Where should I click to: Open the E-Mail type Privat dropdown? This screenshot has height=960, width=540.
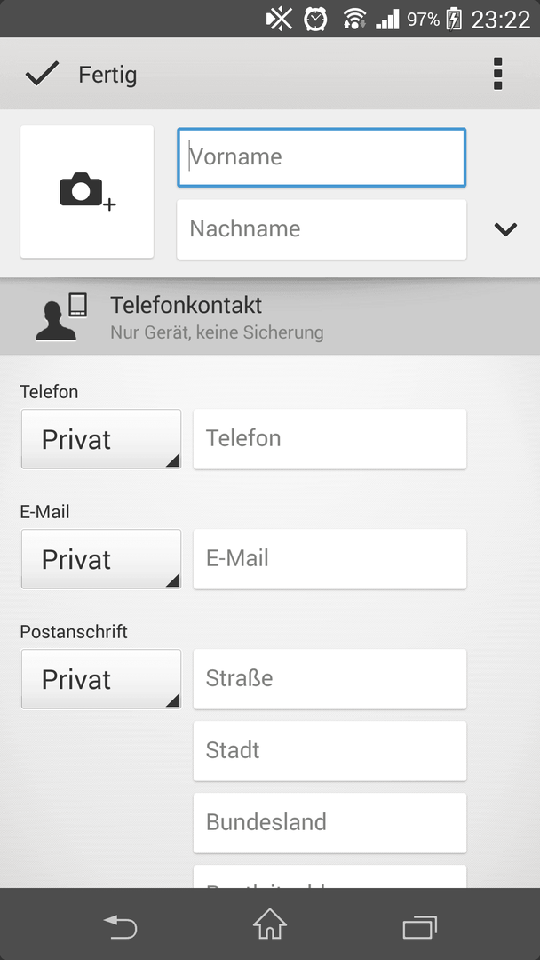click(x=101, y=559)
